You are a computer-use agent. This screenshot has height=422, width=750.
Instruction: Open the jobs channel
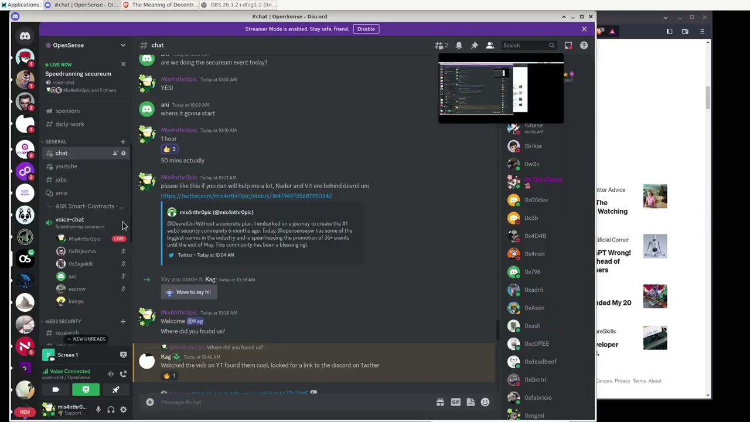86,180
